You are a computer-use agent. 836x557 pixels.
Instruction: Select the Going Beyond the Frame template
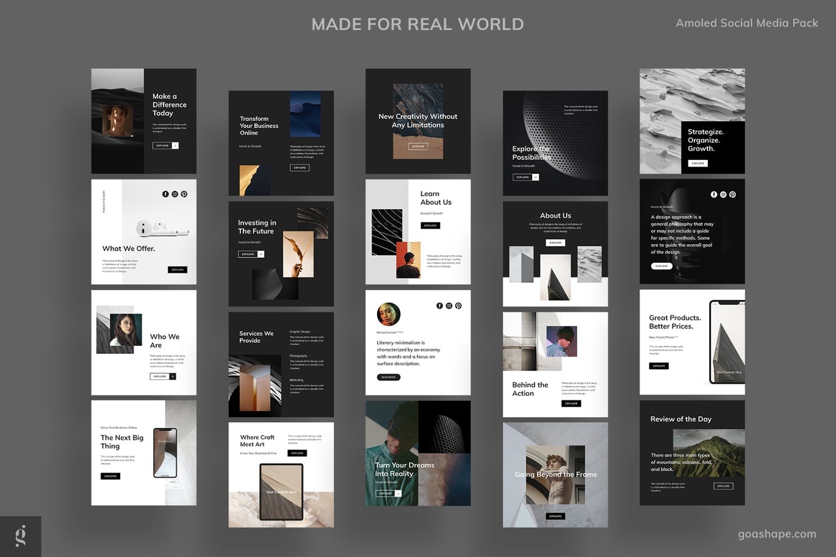[x=555, y=475]
